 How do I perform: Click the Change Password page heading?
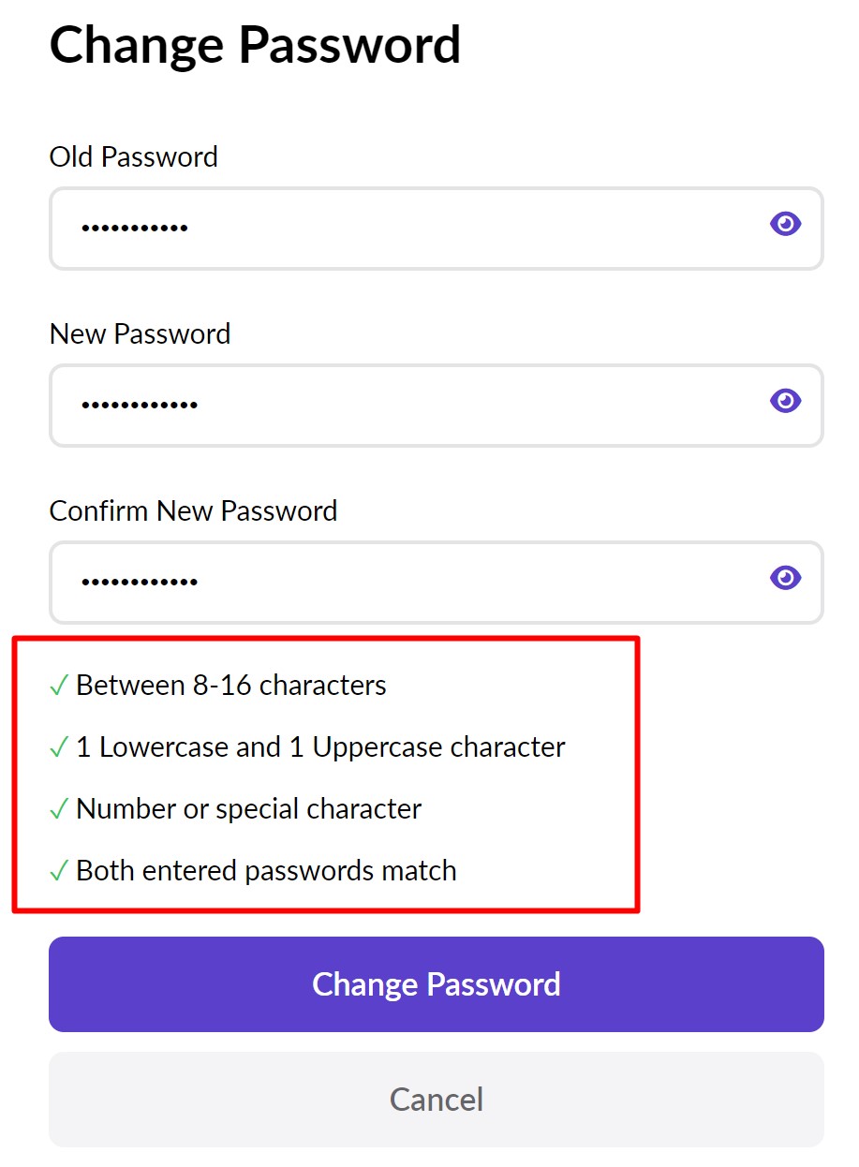tap(255, 44)
